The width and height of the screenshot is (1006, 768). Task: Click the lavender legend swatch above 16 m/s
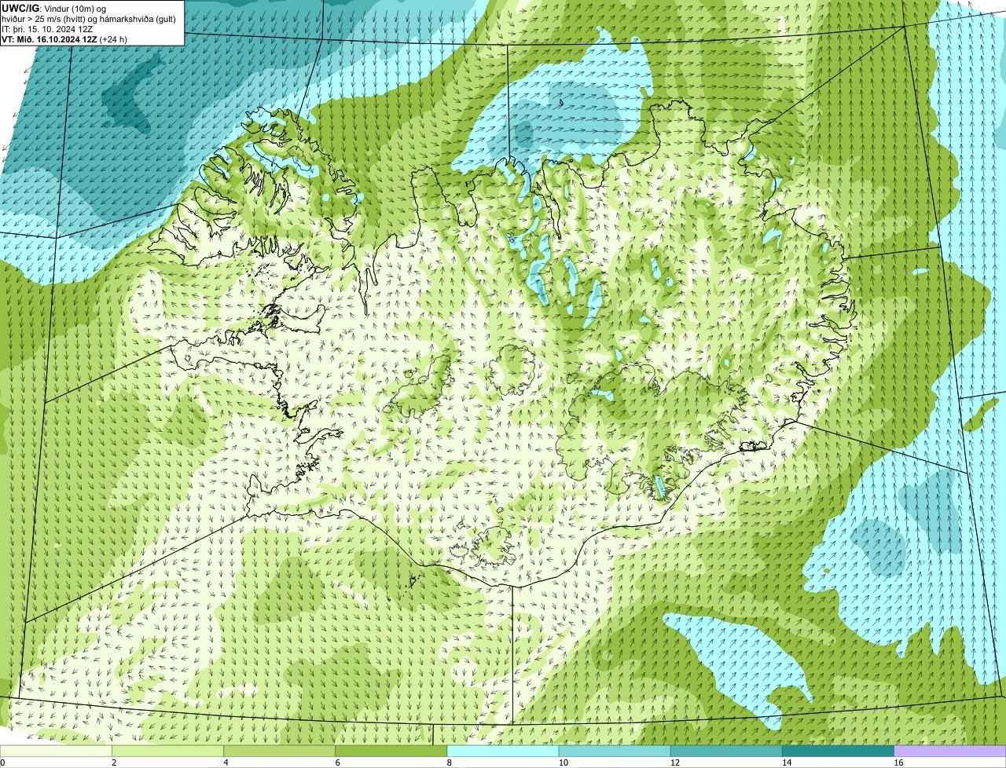pos(950,752)
